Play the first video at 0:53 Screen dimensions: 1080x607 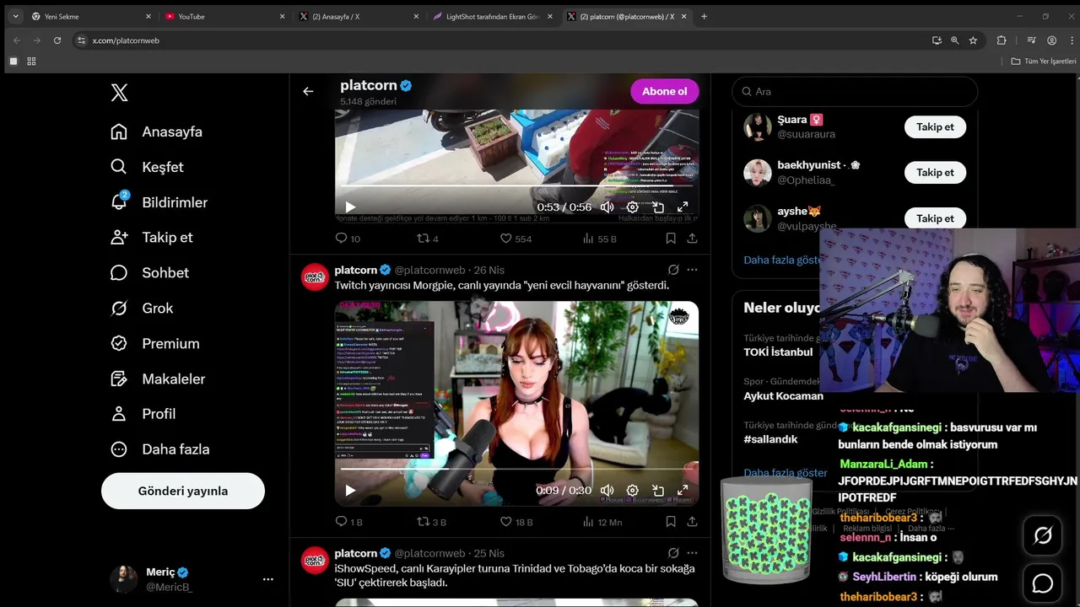click(350, 207)
